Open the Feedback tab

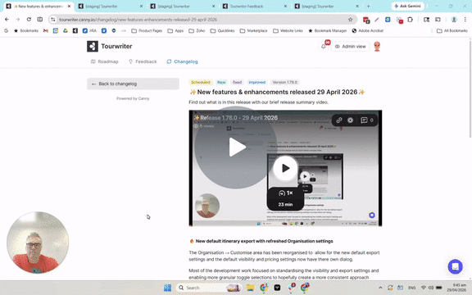tap(143, 61)
